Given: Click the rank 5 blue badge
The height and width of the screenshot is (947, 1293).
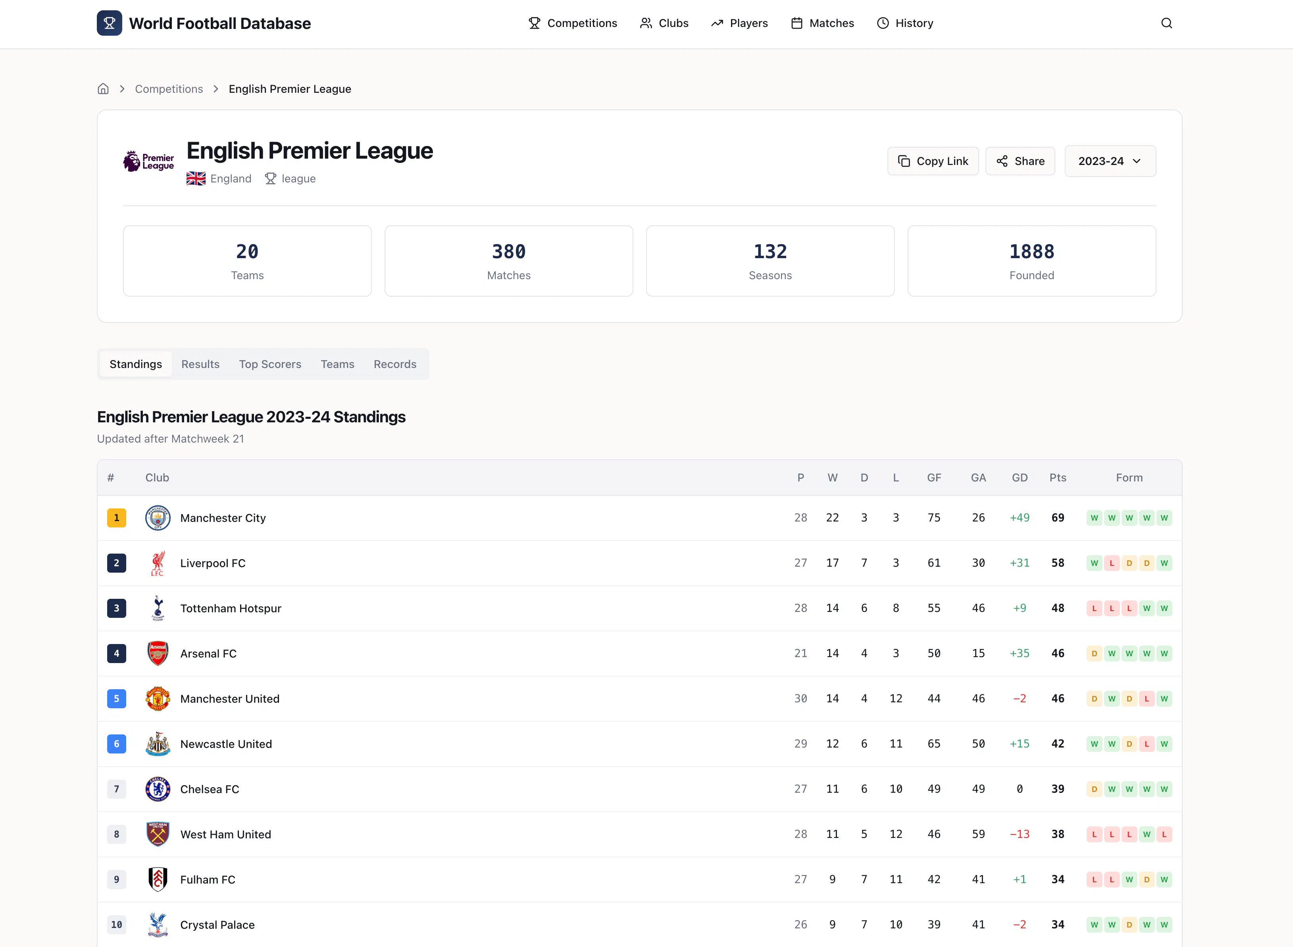Looking at the screenshot, I should (116, 699).
